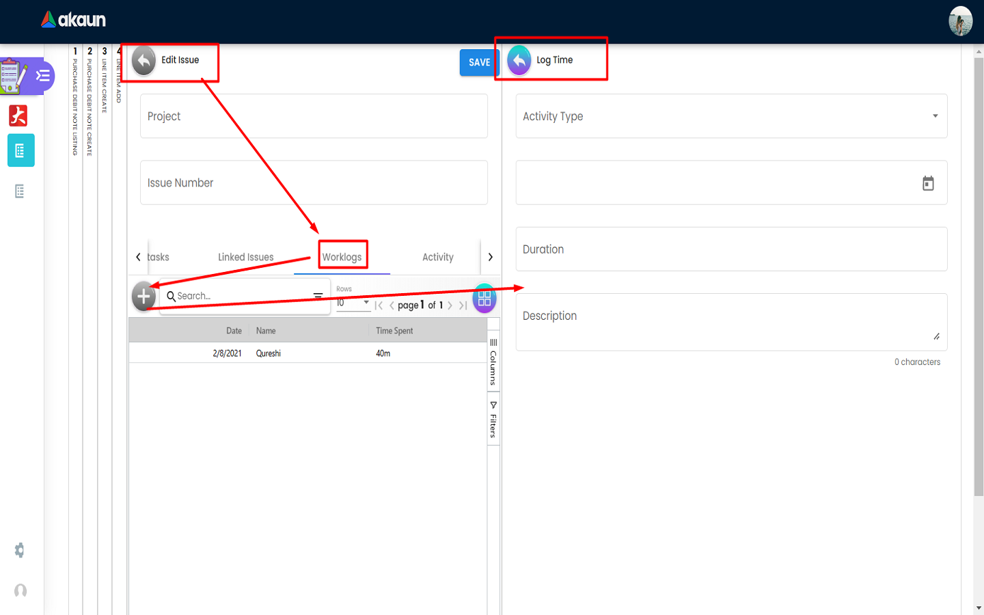Open breadcrumb 2 Purchase Debit Note Create
984x615 pixels.
(90, 101)
